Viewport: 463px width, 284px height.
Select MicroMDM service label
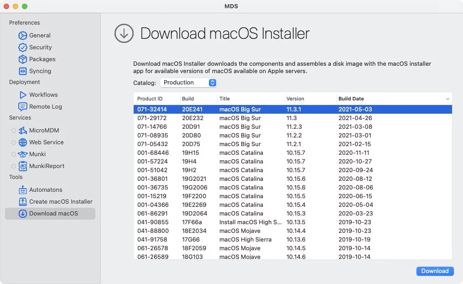44,130
